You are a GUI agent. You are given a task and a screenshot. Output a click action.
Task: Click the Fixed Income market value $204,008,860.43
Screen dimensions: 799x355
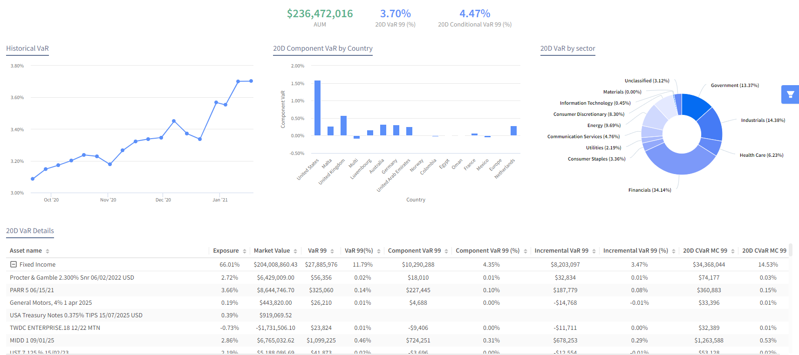[x=275, y=264]
